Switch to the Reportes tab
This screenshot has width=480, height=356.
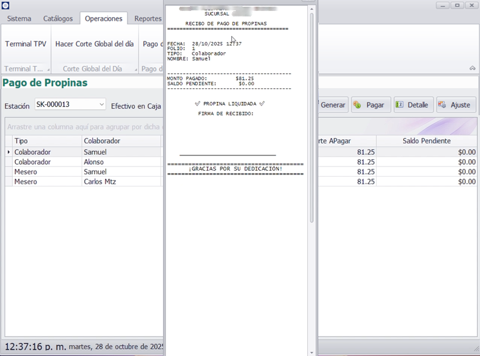[x=147, y=19]
